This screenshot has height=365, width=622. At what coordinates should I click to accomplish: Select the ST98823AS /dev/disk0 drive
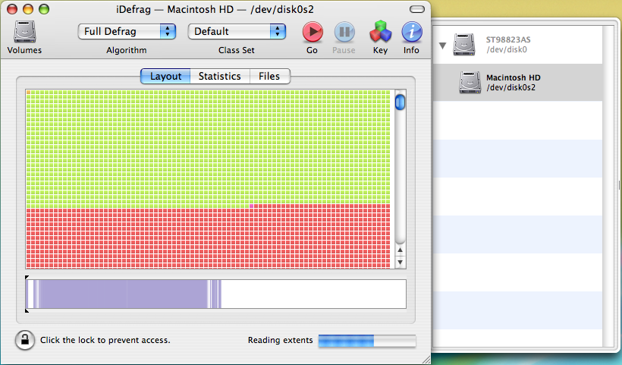click(517, 45)
